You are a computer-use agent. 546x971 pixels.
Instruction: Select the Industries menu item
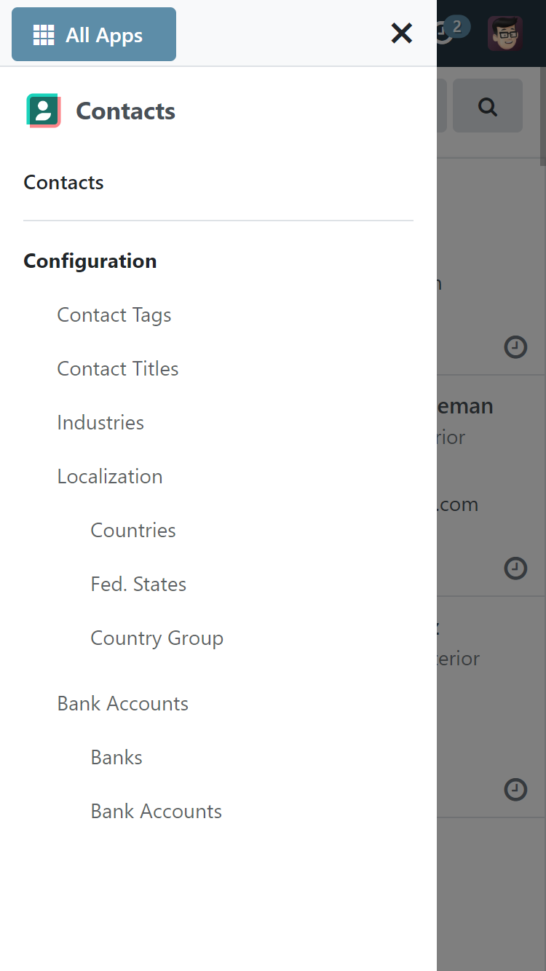[100, 423]
